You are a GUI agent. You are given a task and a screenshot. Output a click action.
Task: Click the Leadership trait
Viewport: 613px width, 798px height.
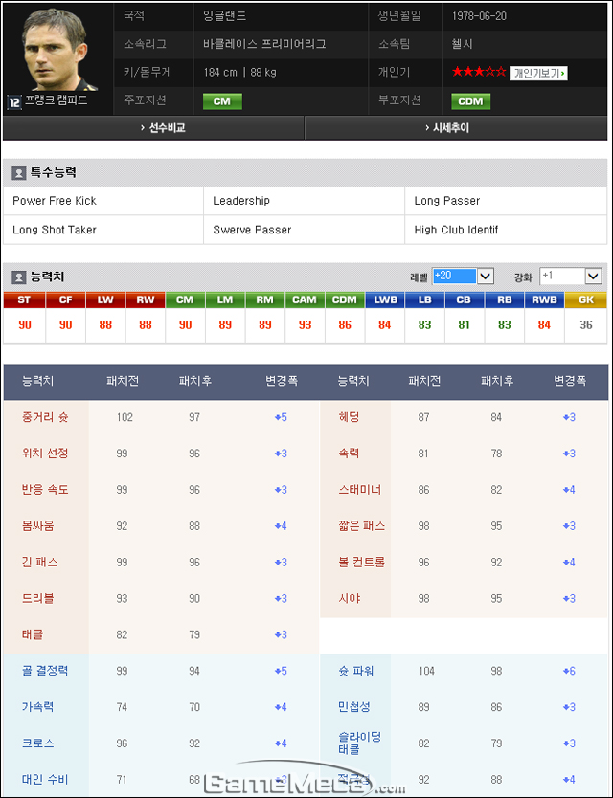tap(241, 201)
